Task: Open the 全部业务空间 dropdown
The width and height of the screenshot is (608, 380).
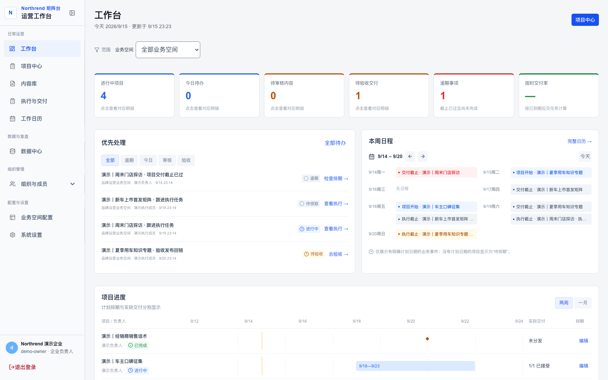Action: tap(168, 50)
